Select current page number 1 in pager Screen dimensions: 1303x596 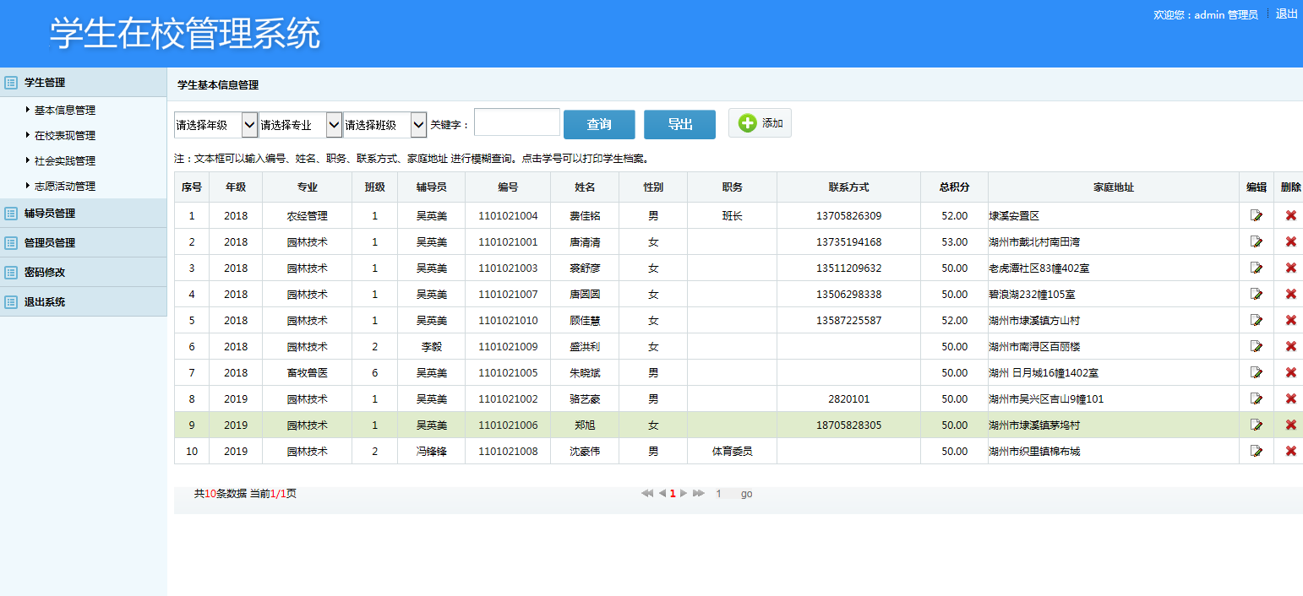(673, 494)
